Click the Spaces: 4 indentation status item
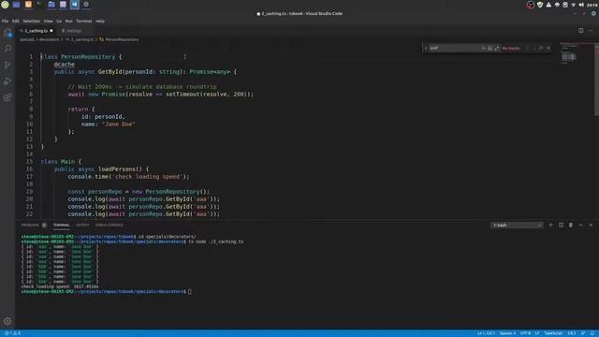Image resolution: width=599 pixels, height=337 pixels. [x=507, y=333]
